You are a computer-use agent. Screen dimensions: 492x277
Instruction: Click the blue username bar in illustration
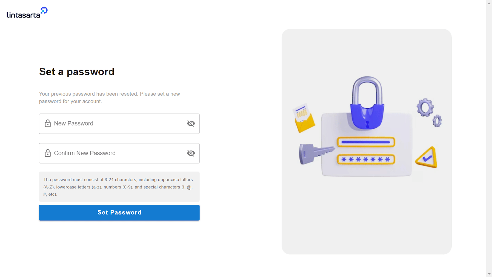366,142
